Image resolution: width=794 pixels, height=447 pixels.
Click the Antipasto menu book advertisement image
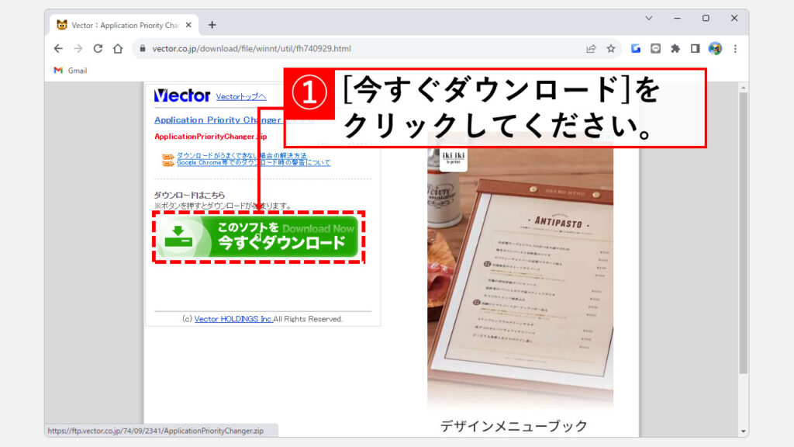pyautogui.click(x=520, y=271)
